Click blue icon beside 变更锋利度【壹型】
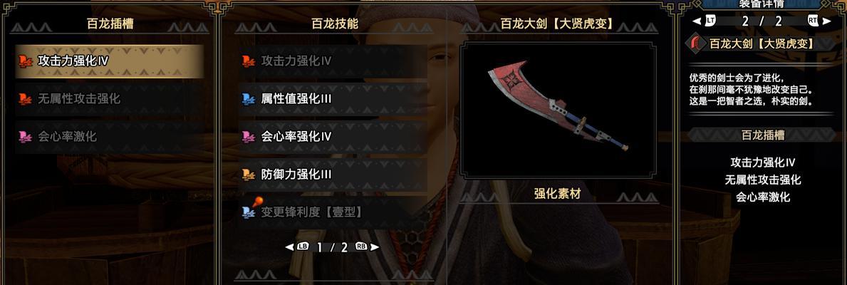847x285 pixels. (x=249, y=212)
